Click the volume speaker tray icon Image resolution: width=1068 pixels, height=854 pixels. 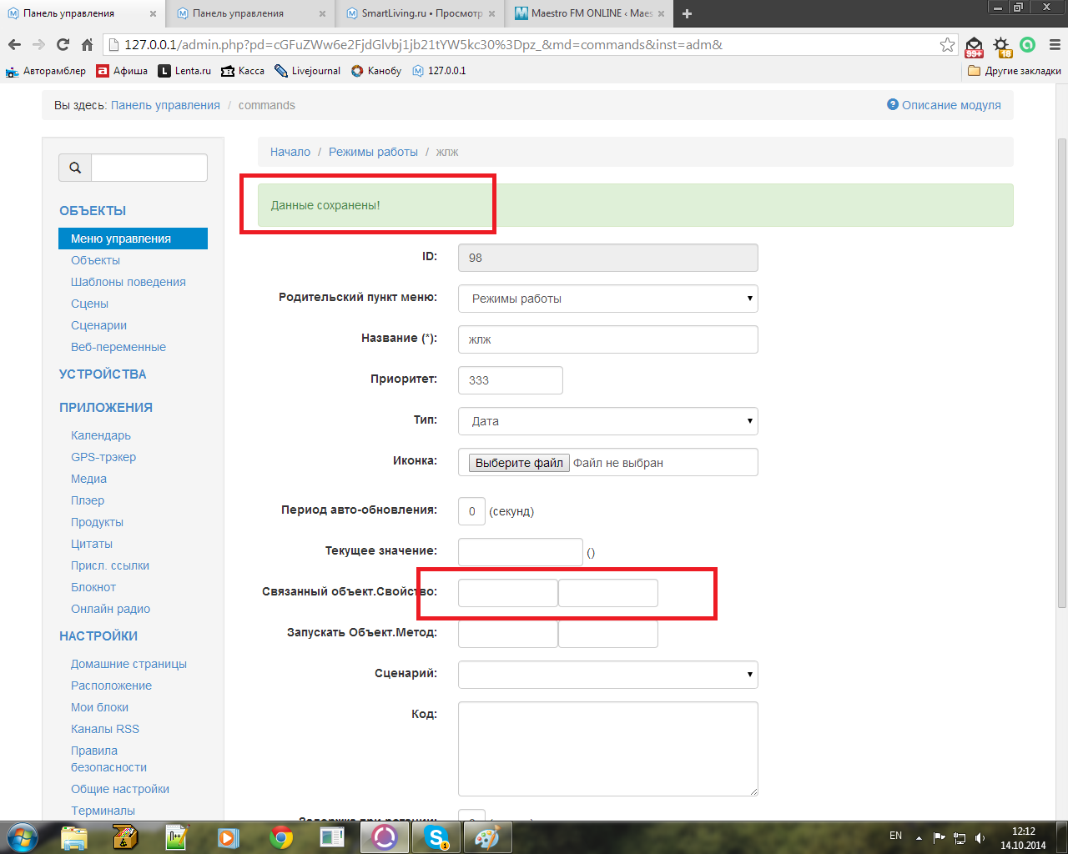pos(980,837)
